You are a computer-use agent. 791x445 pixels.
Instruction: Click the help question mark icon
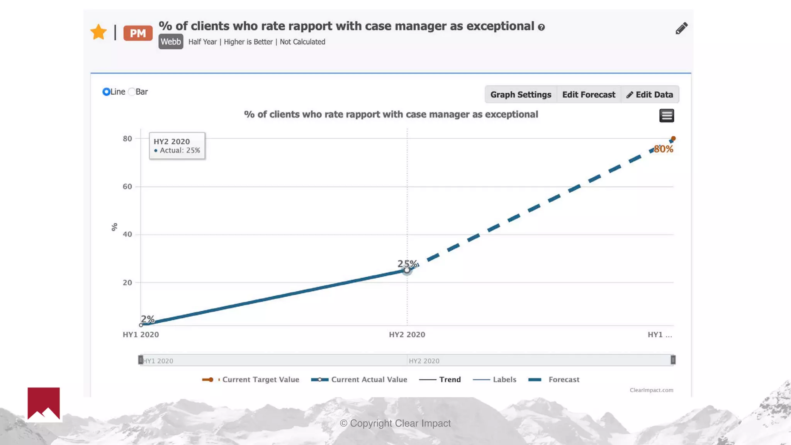pyautogui.click(x=541, y=27)
